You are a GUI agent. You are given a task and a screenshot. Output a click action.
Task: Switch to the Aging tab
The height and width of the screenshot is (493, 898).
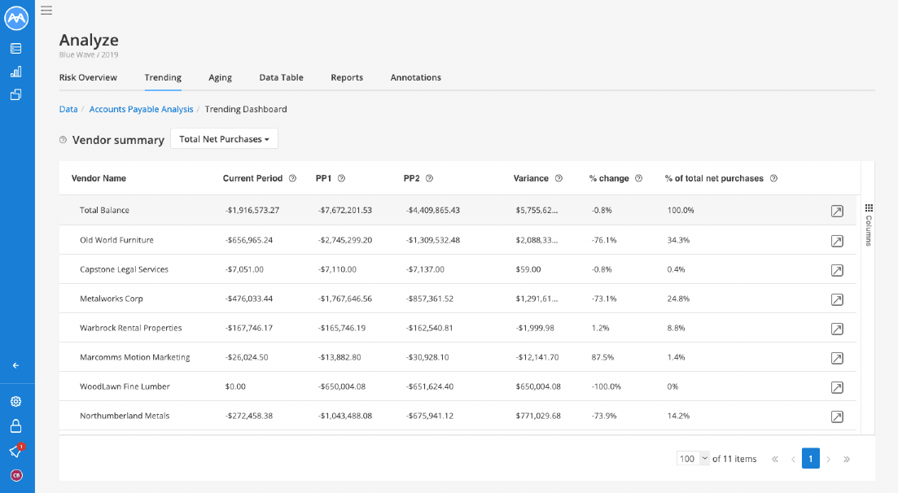tap(220, 77)
